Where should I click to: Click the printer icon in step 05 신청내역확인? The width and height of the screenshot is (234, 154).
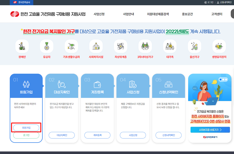click(169, 84)
